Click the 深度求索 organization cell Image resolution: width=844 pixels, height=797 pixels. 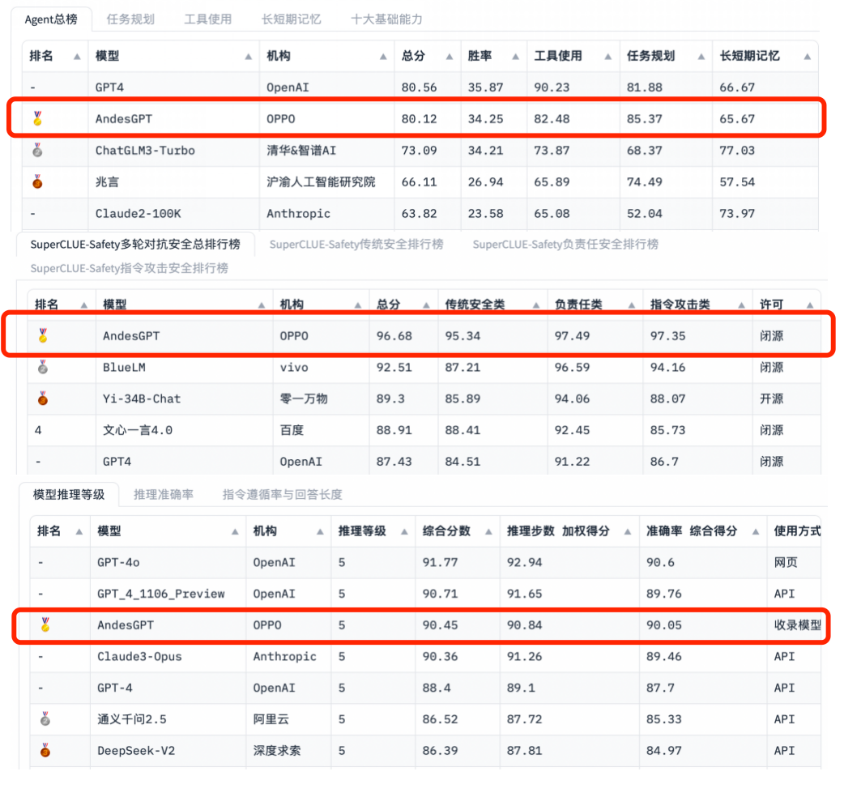pyautogui.click(x=277, y=750)
